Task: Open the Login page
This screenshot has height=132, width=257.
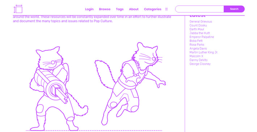Action: point(89,9)
